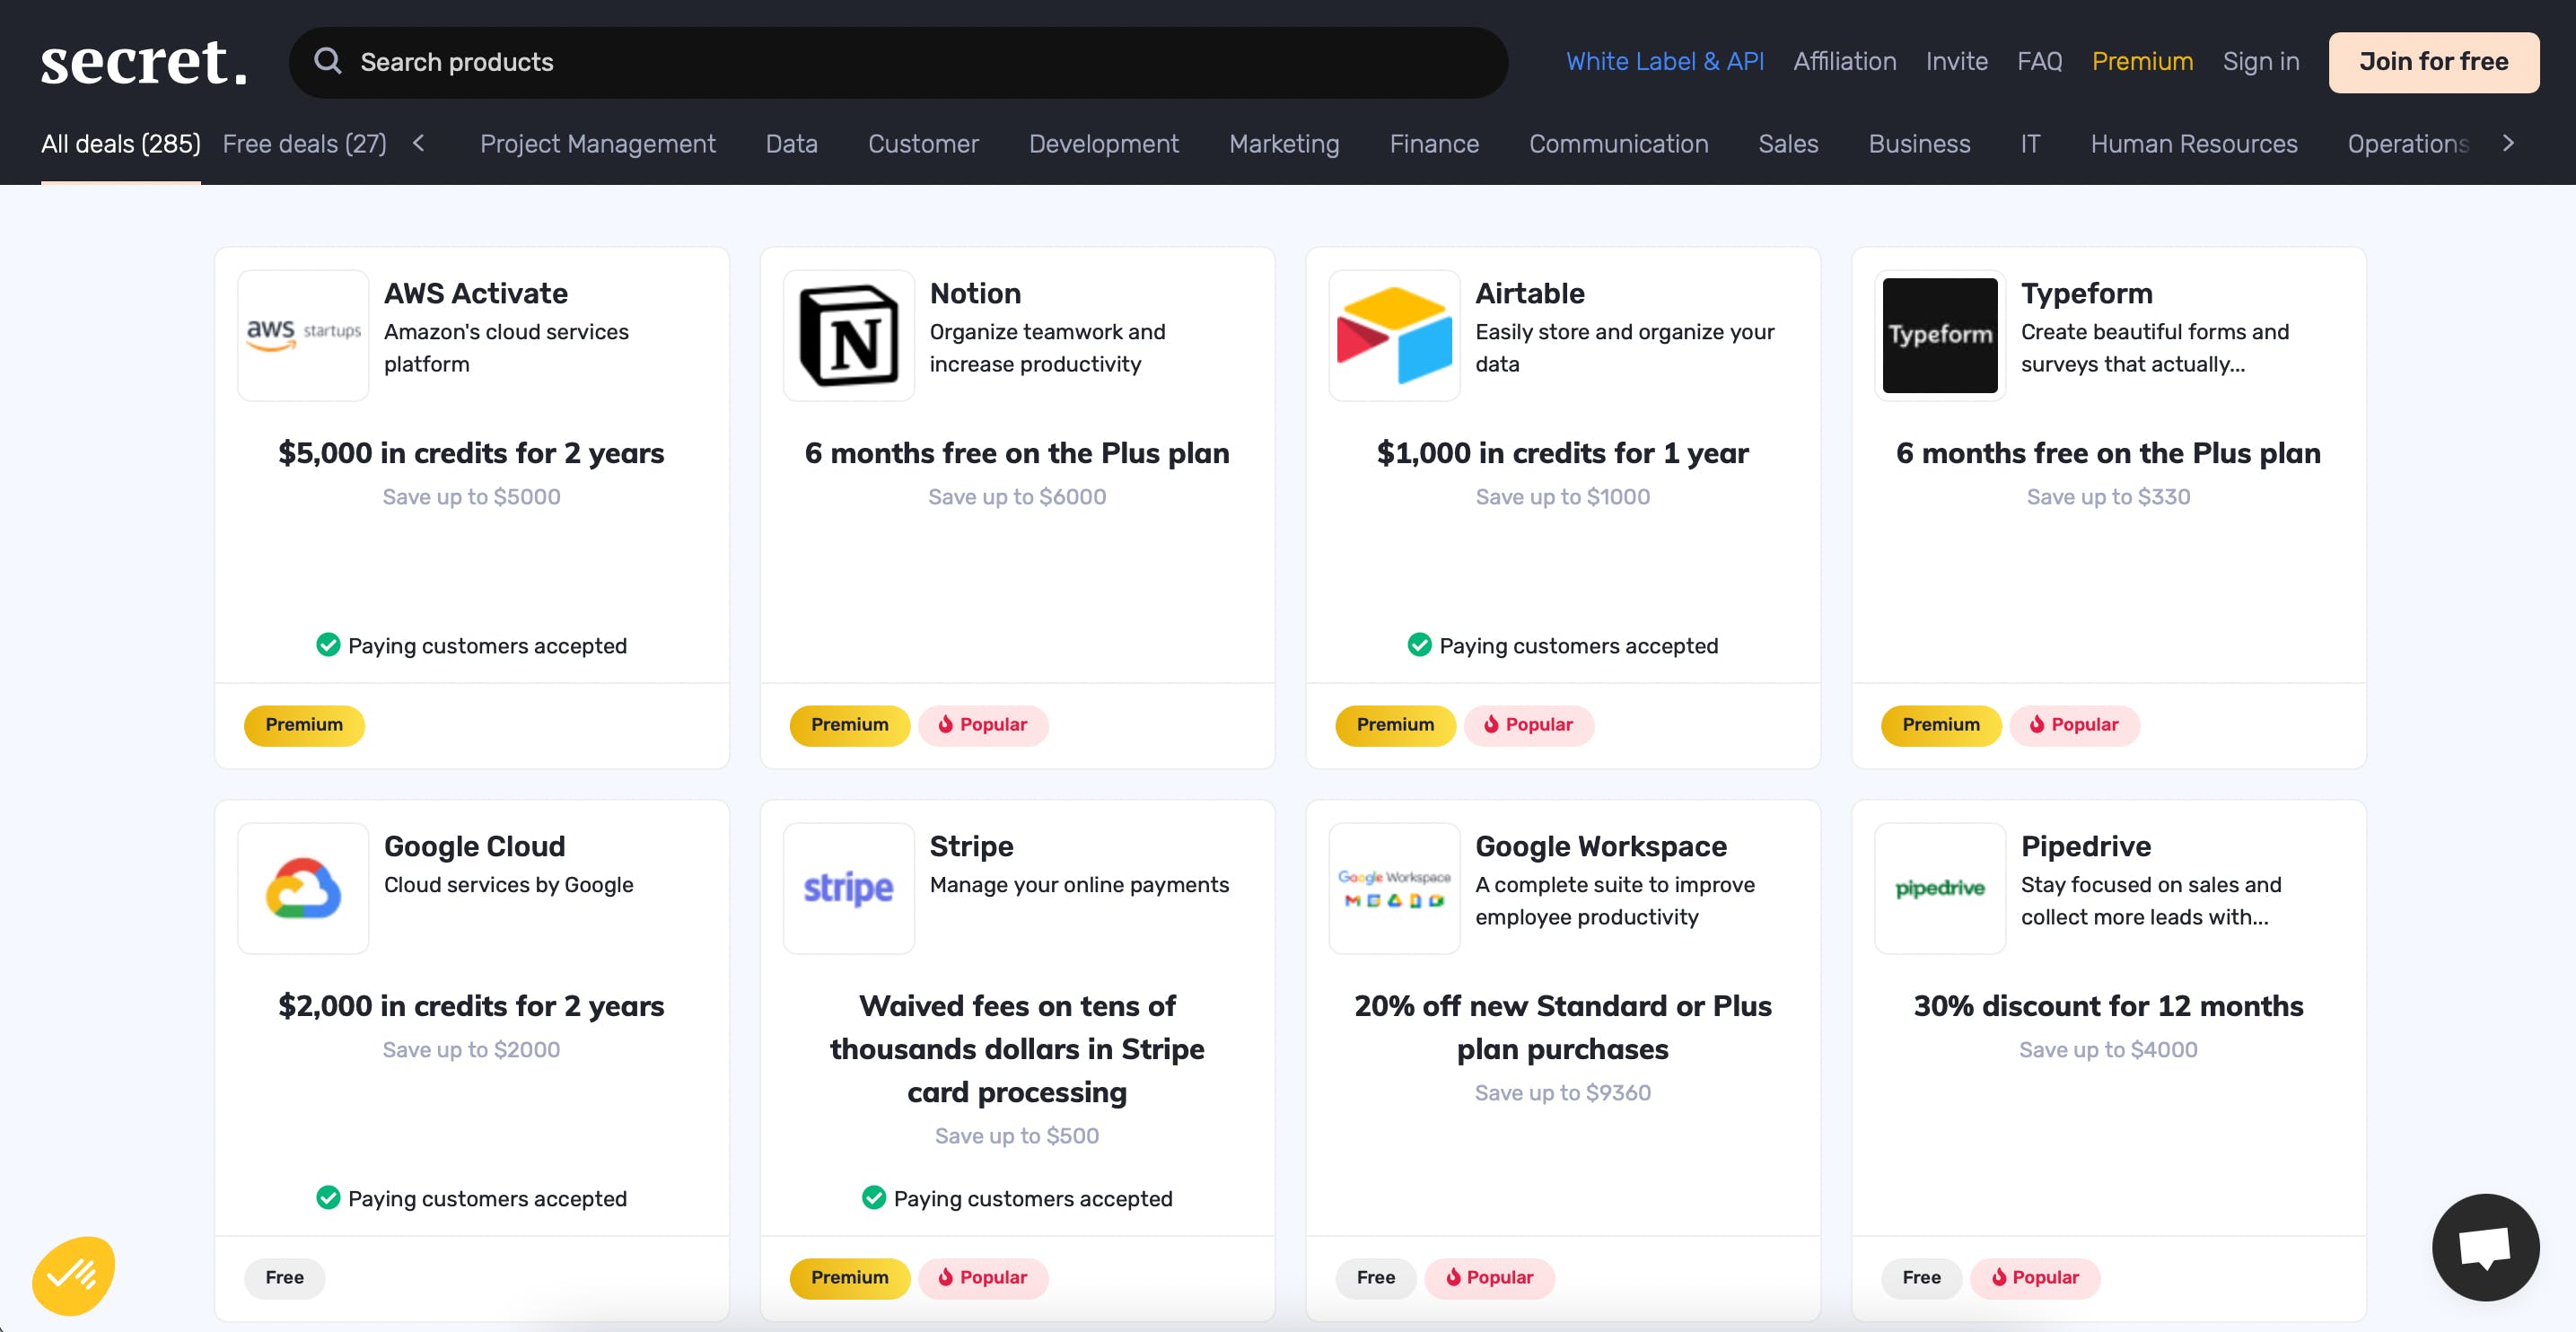Click the Premium badge on AWS Activate card

304,725
